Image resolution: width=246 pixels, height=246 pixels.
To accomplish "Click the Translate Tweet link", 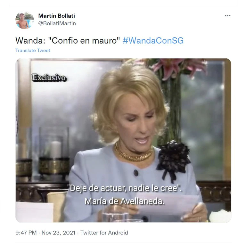I will 33,51.
